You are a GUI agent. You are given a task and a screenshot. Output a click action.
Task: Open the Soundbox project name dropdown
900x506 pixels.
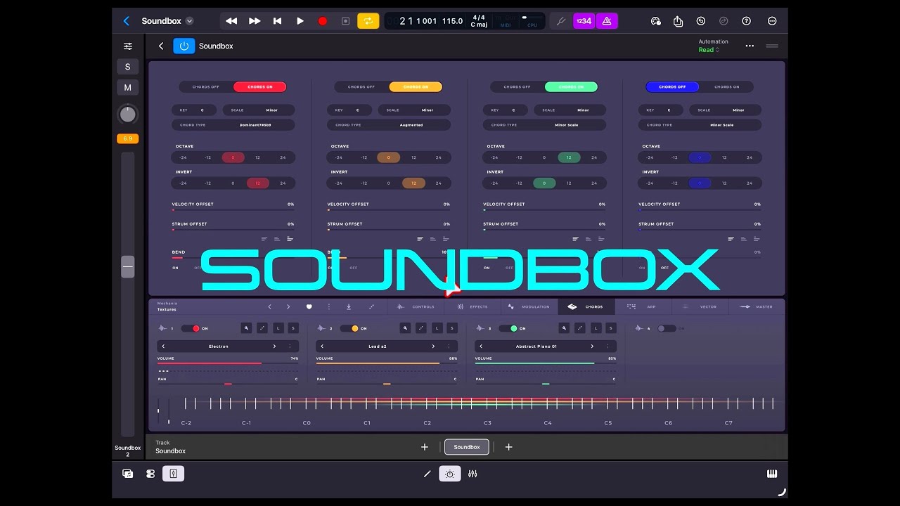pos(167,21)
